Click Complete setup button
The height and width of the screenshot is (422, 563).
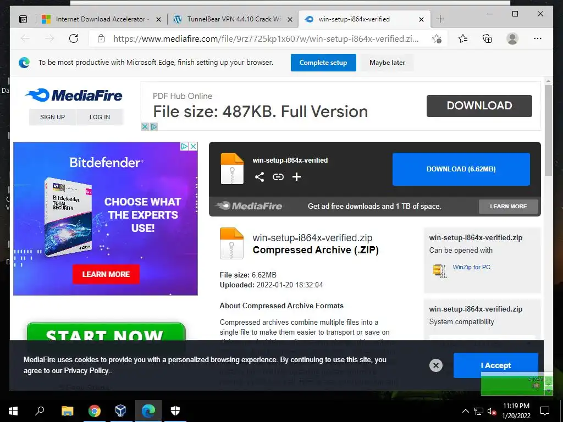[323, 63]
